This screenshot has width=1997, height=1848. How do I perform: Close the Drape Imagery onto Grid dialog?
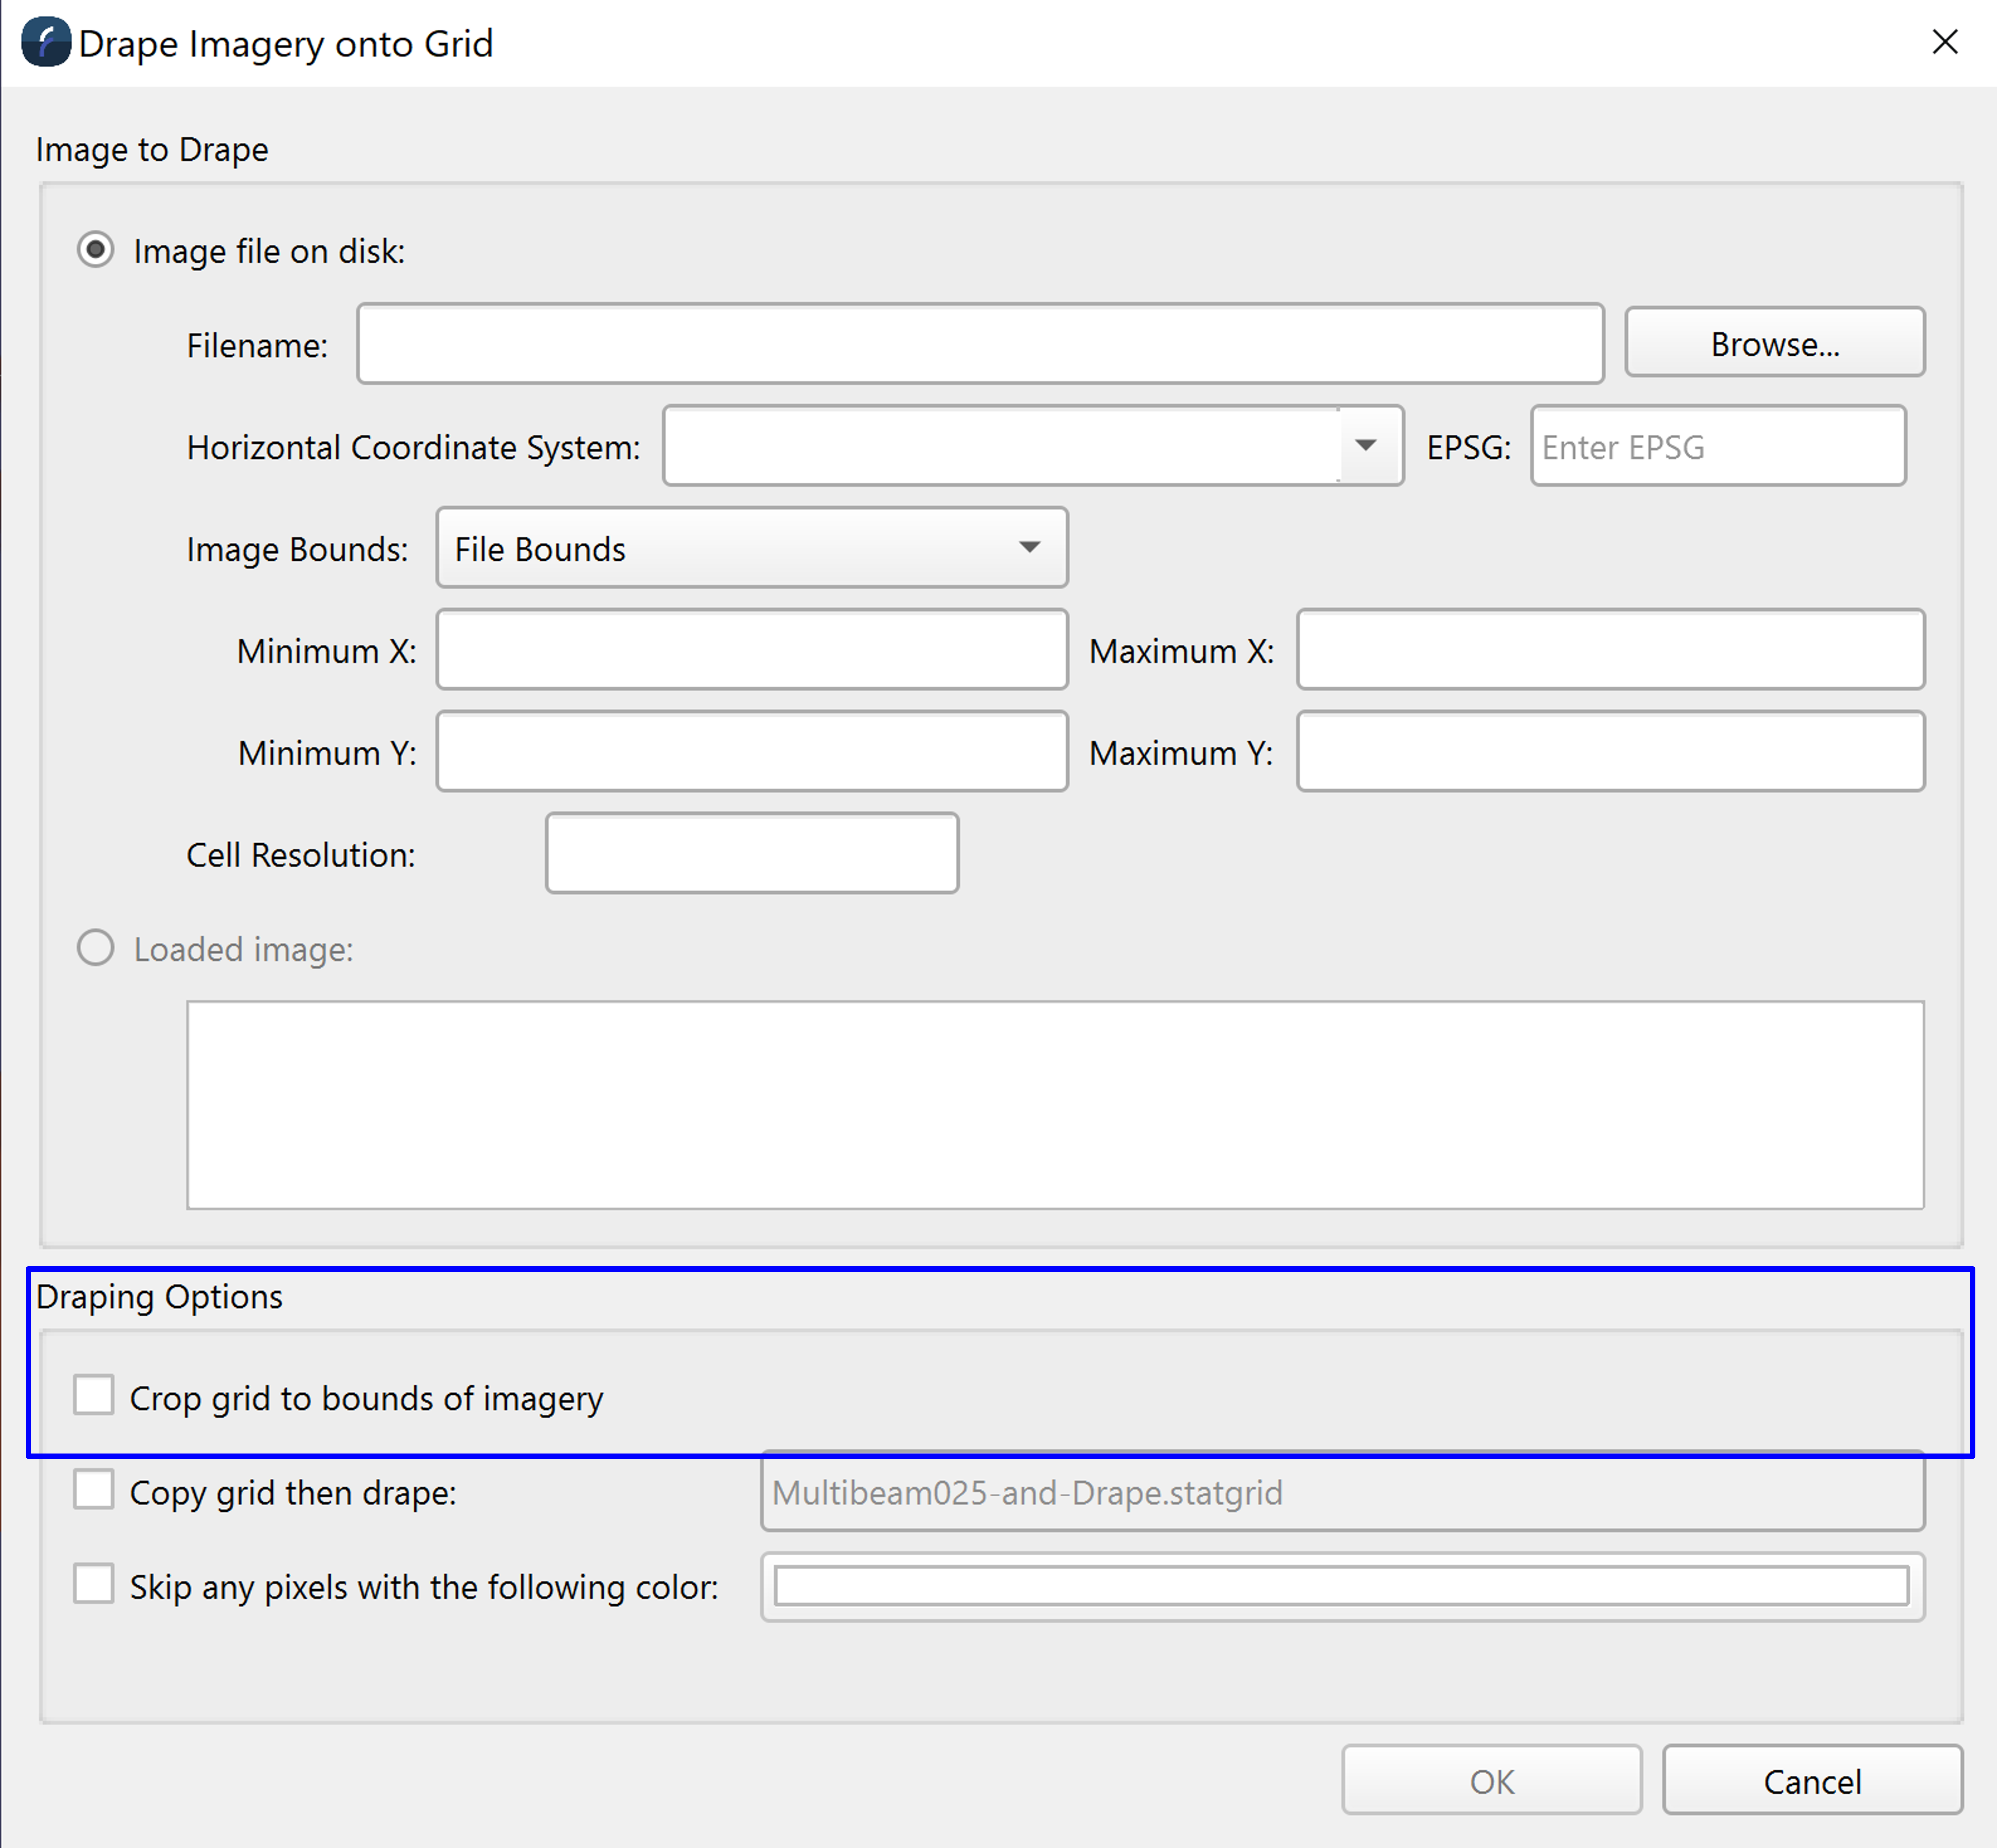pyautogui.click(x=1944, y=42)
